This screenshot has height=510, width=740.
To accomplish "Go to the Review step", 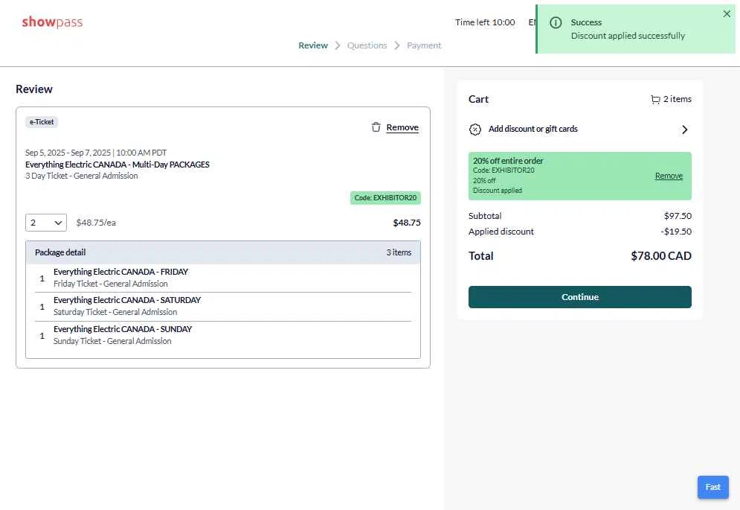I will [x=313, y=45].
